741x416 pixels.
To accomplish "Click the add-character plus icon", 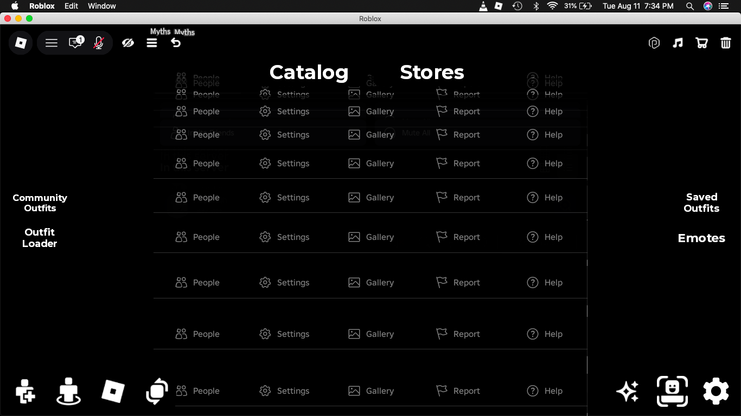I will click(x=25, y=391).
